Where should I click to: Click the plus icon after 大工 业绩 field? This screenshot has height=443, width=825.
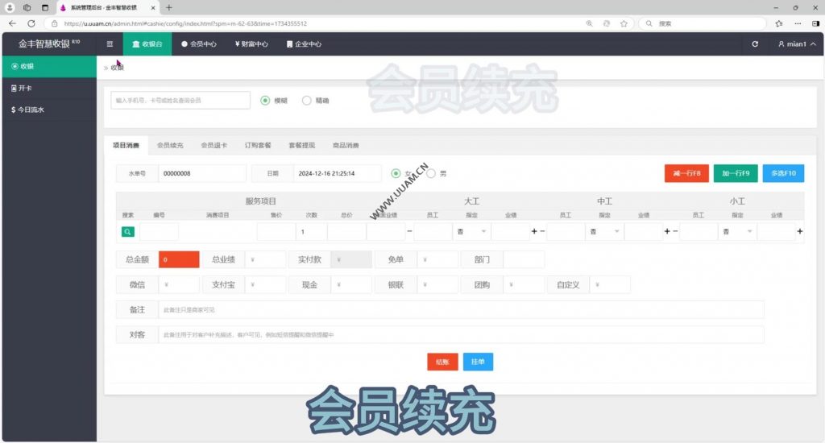point(534,232)
